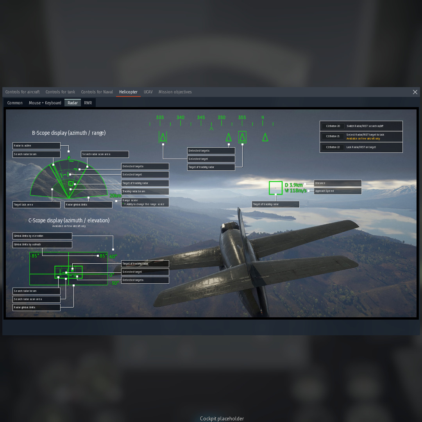Image resolution: width=422 pixels, height=422 pixels.
Task: Select the RWR sub-tab
Action: (88, 103)
